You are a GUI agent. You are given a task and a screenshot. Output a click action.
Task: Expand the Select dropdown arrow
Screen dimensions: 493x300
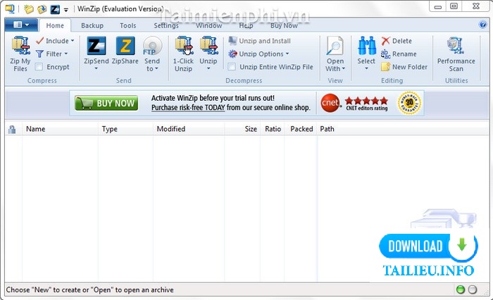click(366, 68)
